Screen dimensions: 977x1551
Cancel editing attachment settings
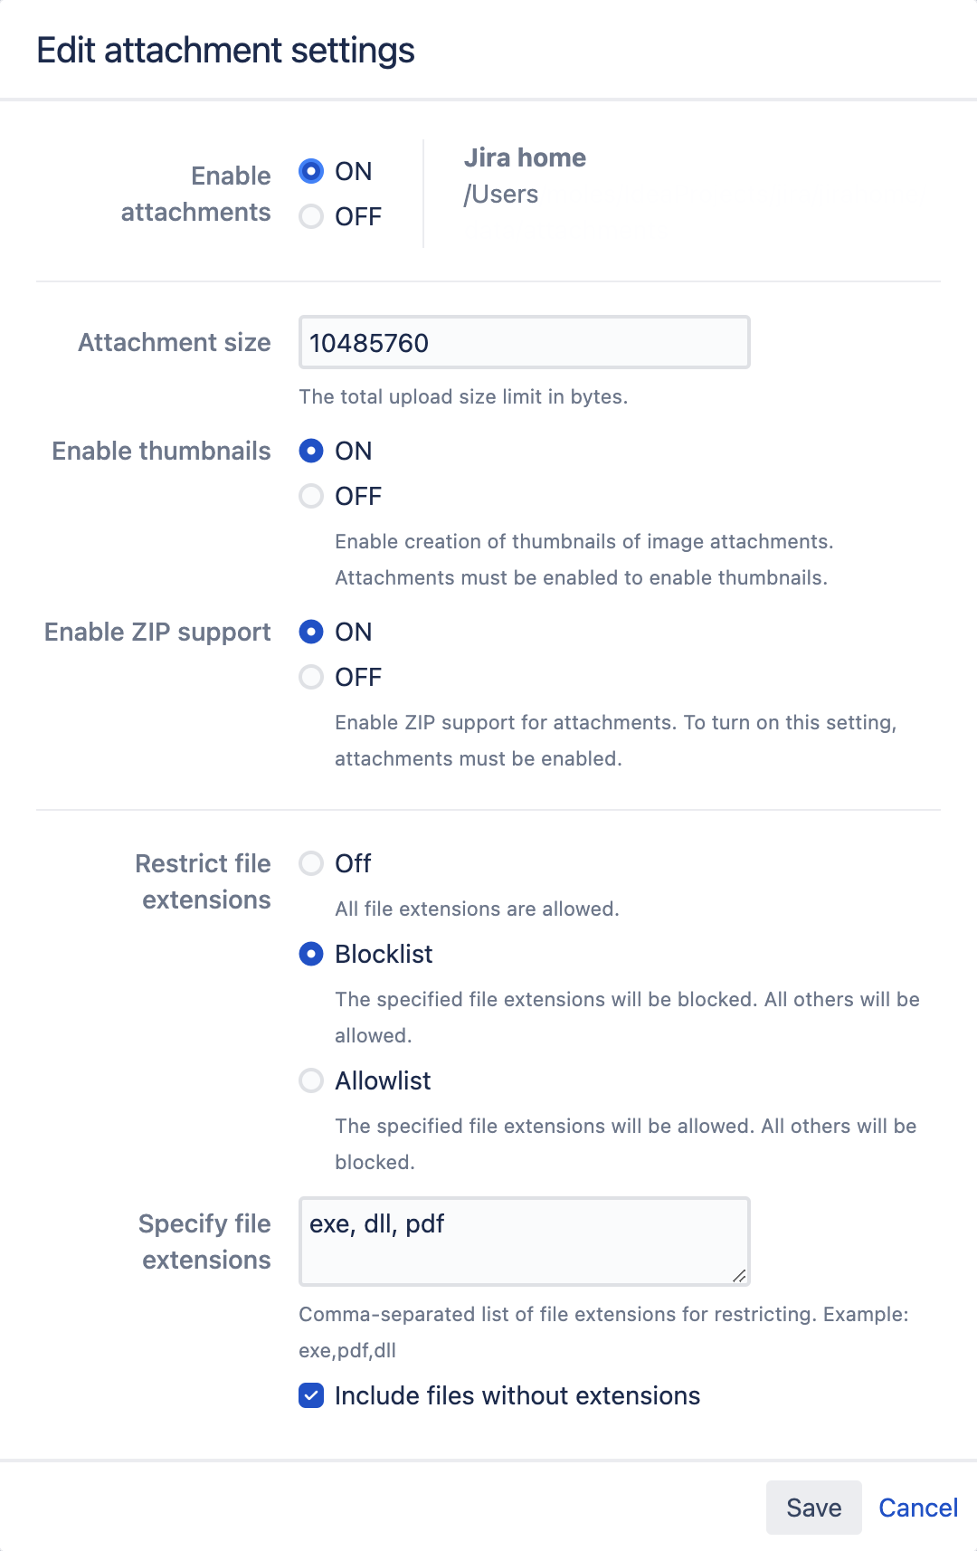coord(918,1508)
